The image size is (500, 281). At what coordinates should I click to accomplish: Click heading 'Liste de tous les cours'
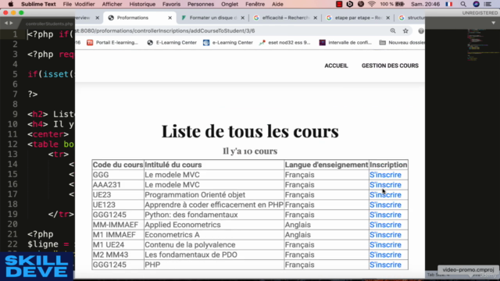[250, 131]
